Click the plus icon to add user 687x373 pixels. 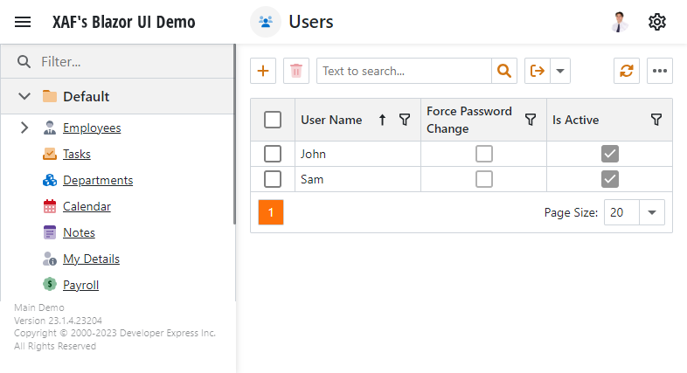tap(263, 71)
